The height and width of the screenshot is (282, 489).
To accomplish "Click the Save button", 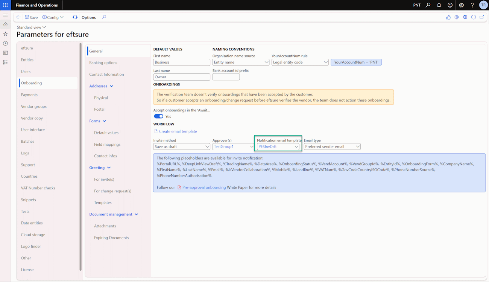I will (x=31, y=17).
